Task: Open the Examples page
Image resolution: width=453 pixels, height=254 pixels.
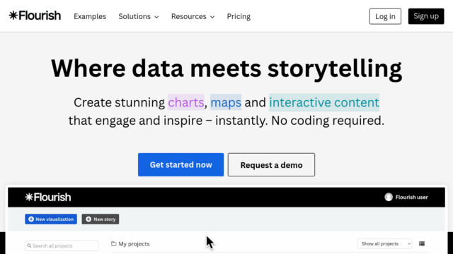Action: point(90,16)
